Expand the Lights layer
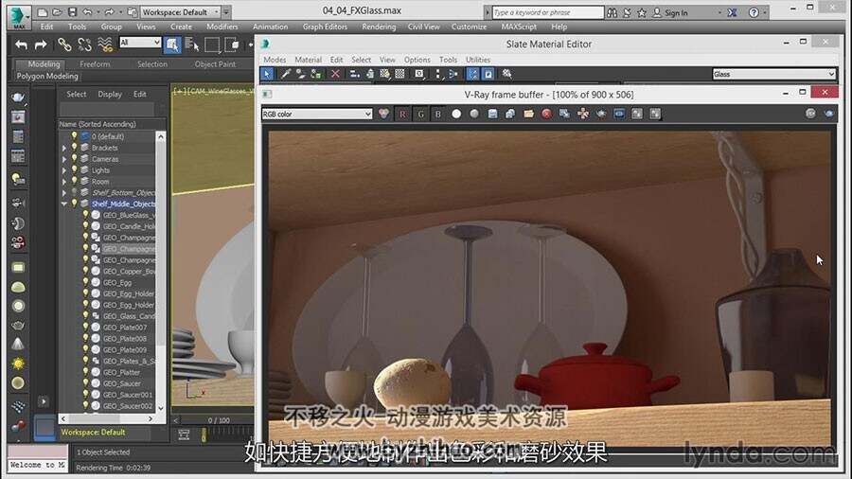Image resolution: width=852 pixels, height=479 pixels. (x=64, y=170)
